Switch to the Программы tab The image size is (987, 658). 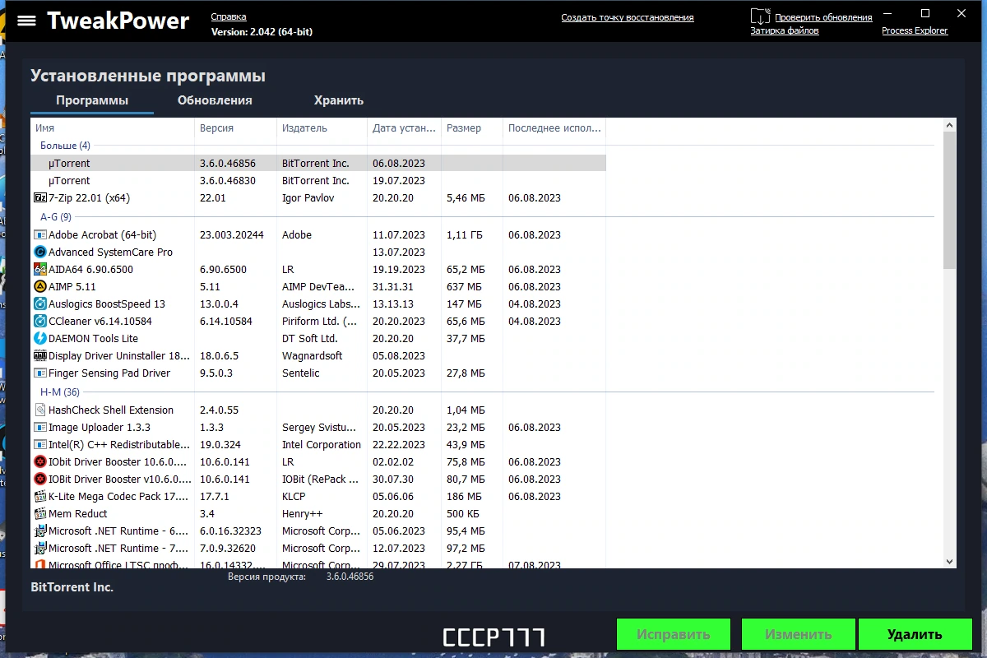(92, 100)
